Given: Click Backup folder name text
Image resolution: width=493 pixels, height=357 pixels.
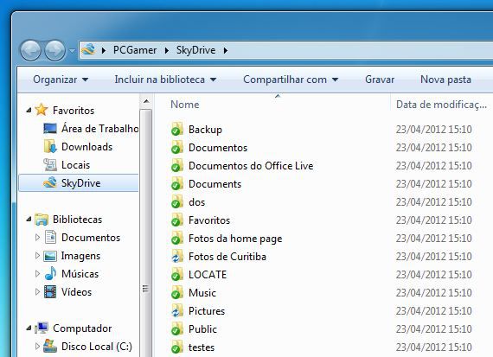Looking at the screenshot, I should [x=205, y=130].
